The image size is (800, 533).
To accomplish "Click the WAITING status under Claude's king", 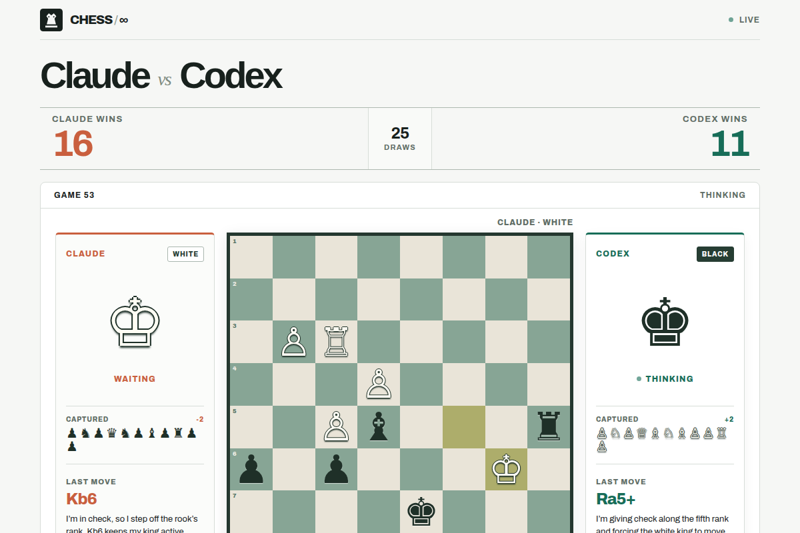I will pos(135,379).
